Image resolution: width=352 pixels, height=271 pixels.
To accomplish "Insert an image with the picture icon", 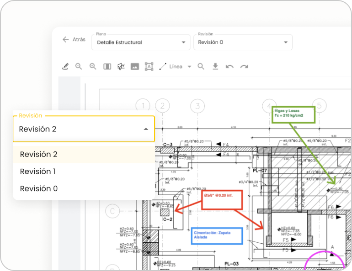I will [x=135, y=67].
